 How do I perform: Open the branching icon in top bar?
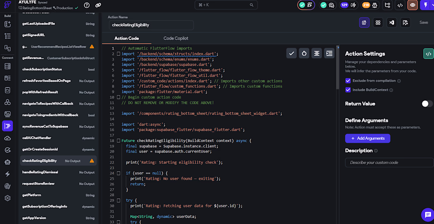[x=387, y=5]
